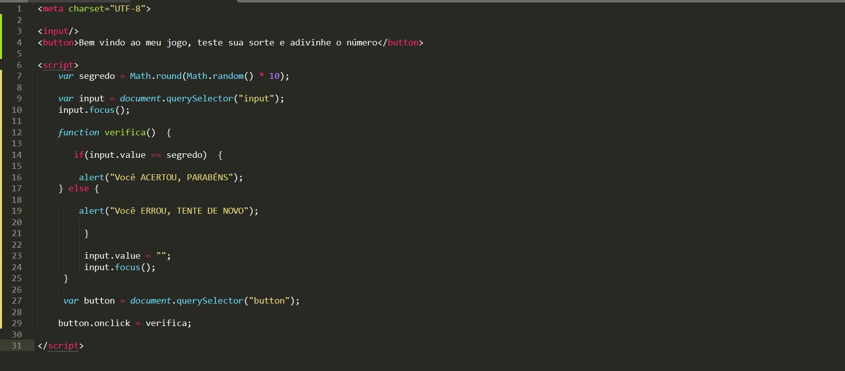Click 'button' variable name on line 27

coord(99,301)
